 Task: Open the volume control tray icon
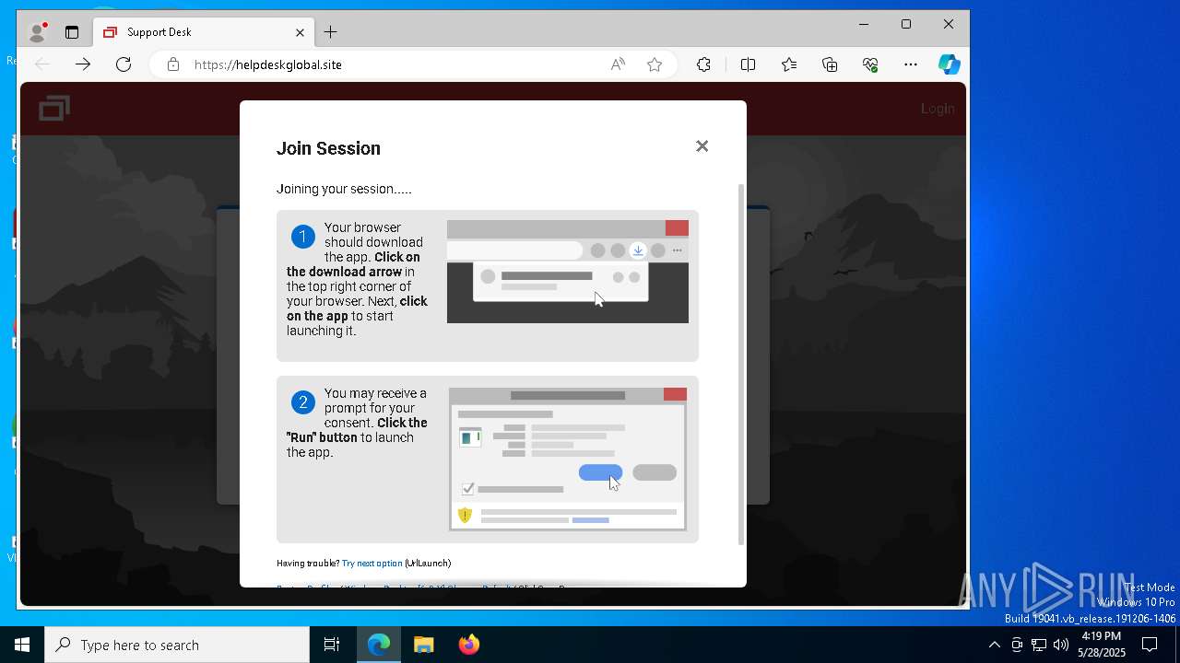1061,645
